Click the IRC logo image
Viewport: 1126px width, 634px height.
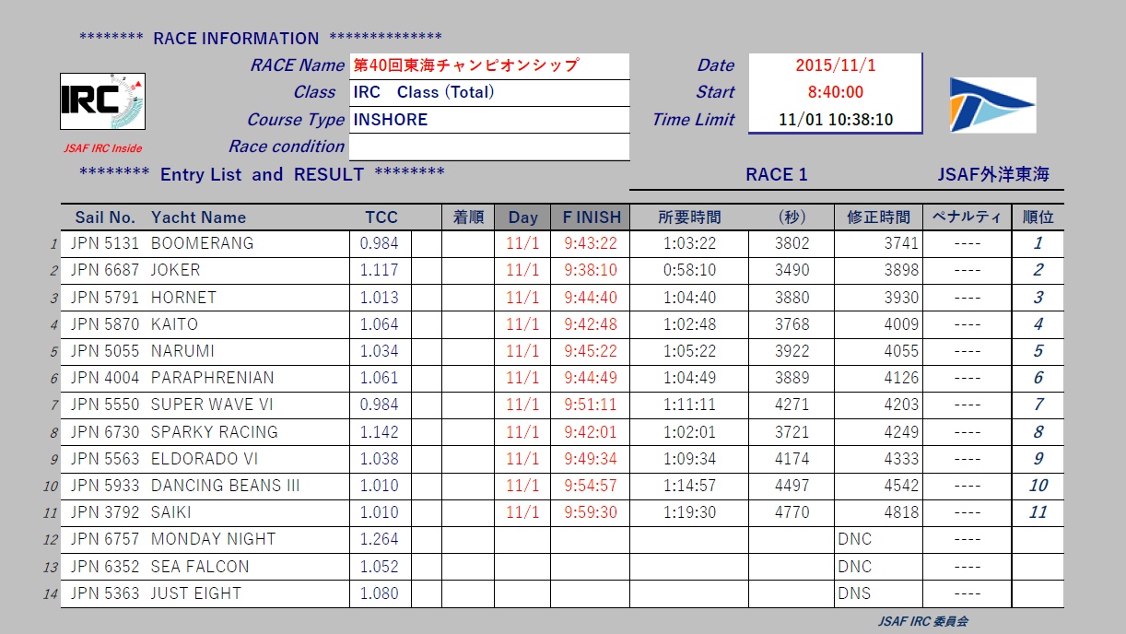(102, 101)
